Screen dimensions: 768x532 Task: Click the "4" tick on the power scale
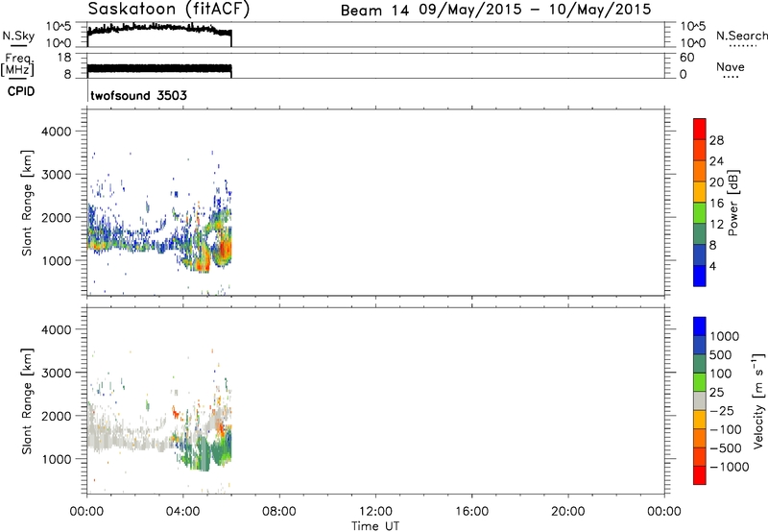pyautogui.click(x=712, y=266)
